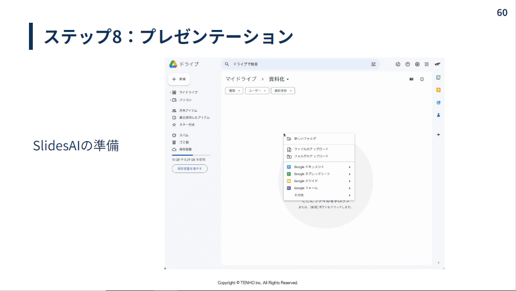Open the ユーザー filter dropdown
The width and height of the screenshot is (516, 291).
(257, 90)
